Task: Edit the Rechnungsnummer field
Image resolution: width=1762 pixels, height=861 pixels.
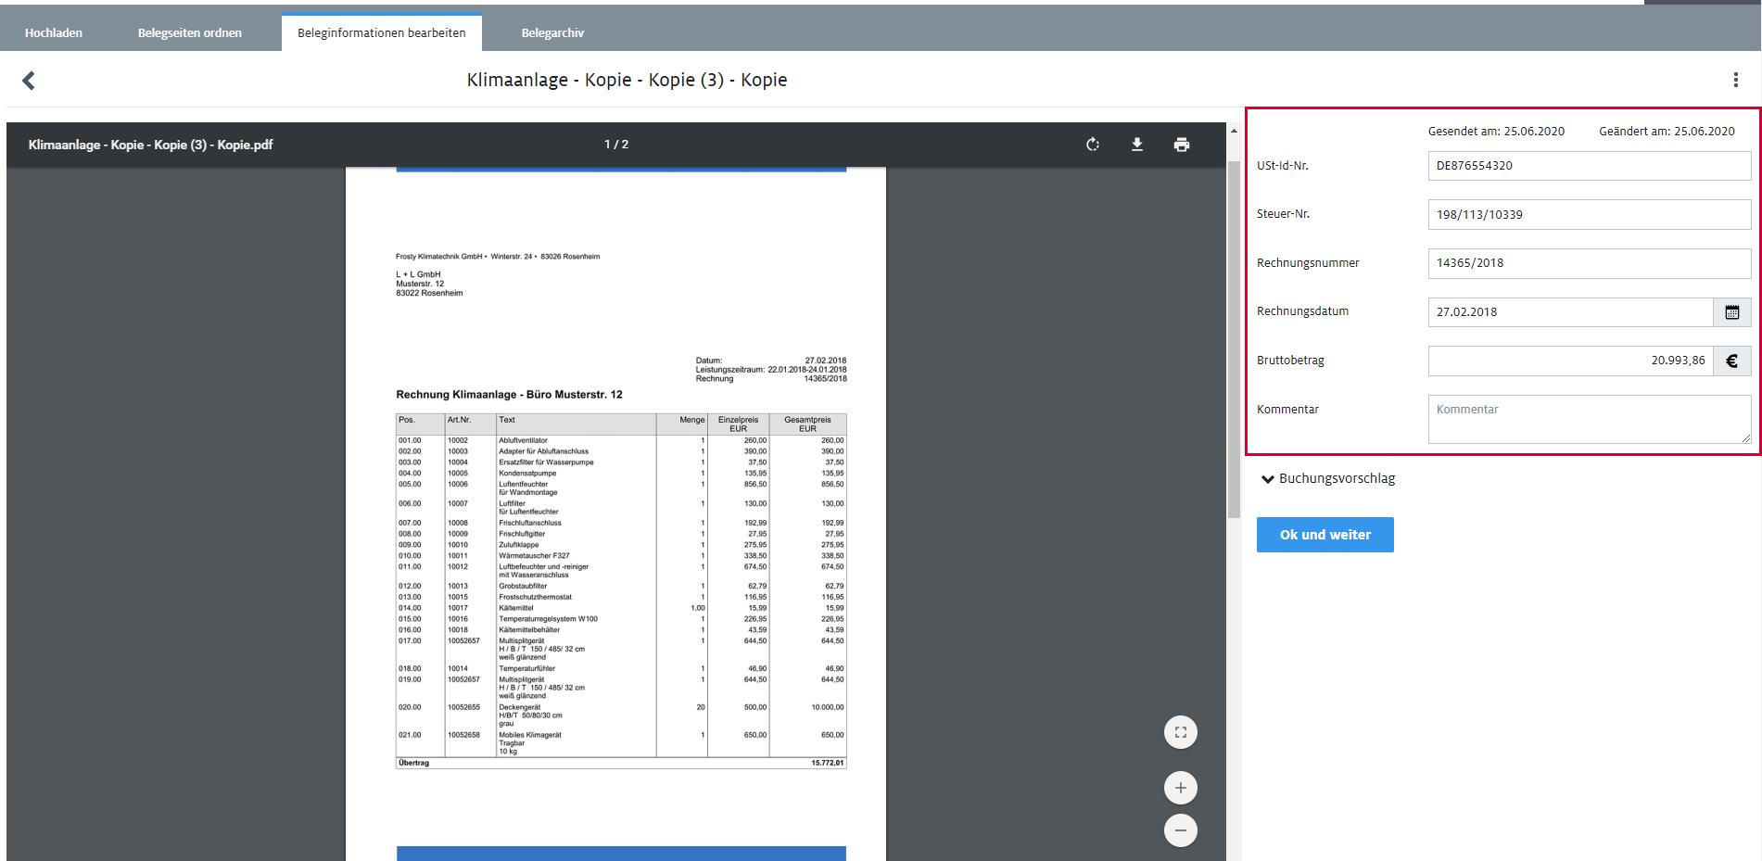Action: (x=1589, y=263)
